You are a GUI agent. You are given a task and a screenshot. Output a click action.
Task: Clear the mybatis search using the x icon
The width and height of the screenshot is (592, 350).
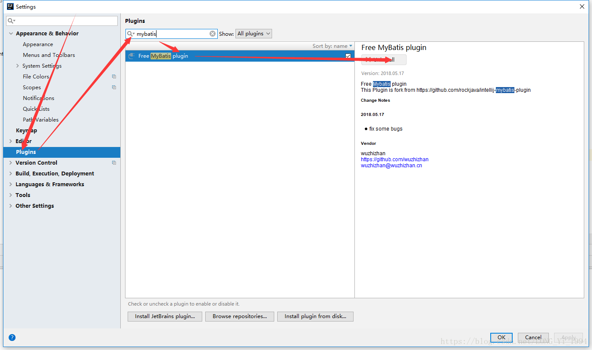pyautogui.click(x=212, y=33)
